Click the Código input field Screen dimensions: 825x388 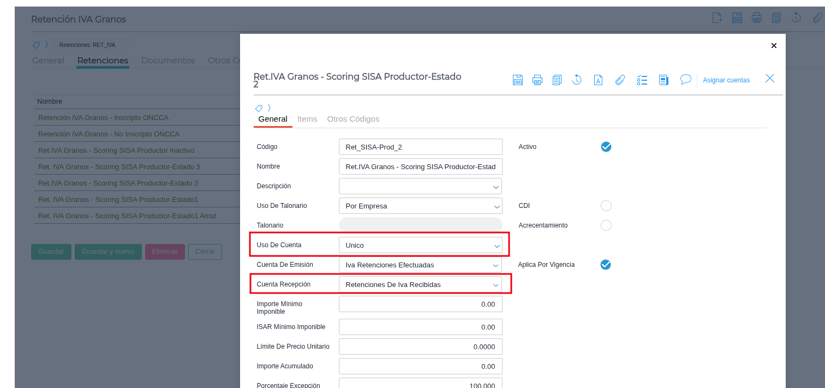click(420, 147)
